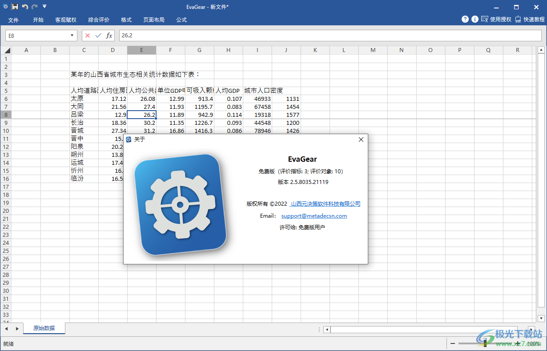Open 使用授权 license options

(x=498, y=19)
